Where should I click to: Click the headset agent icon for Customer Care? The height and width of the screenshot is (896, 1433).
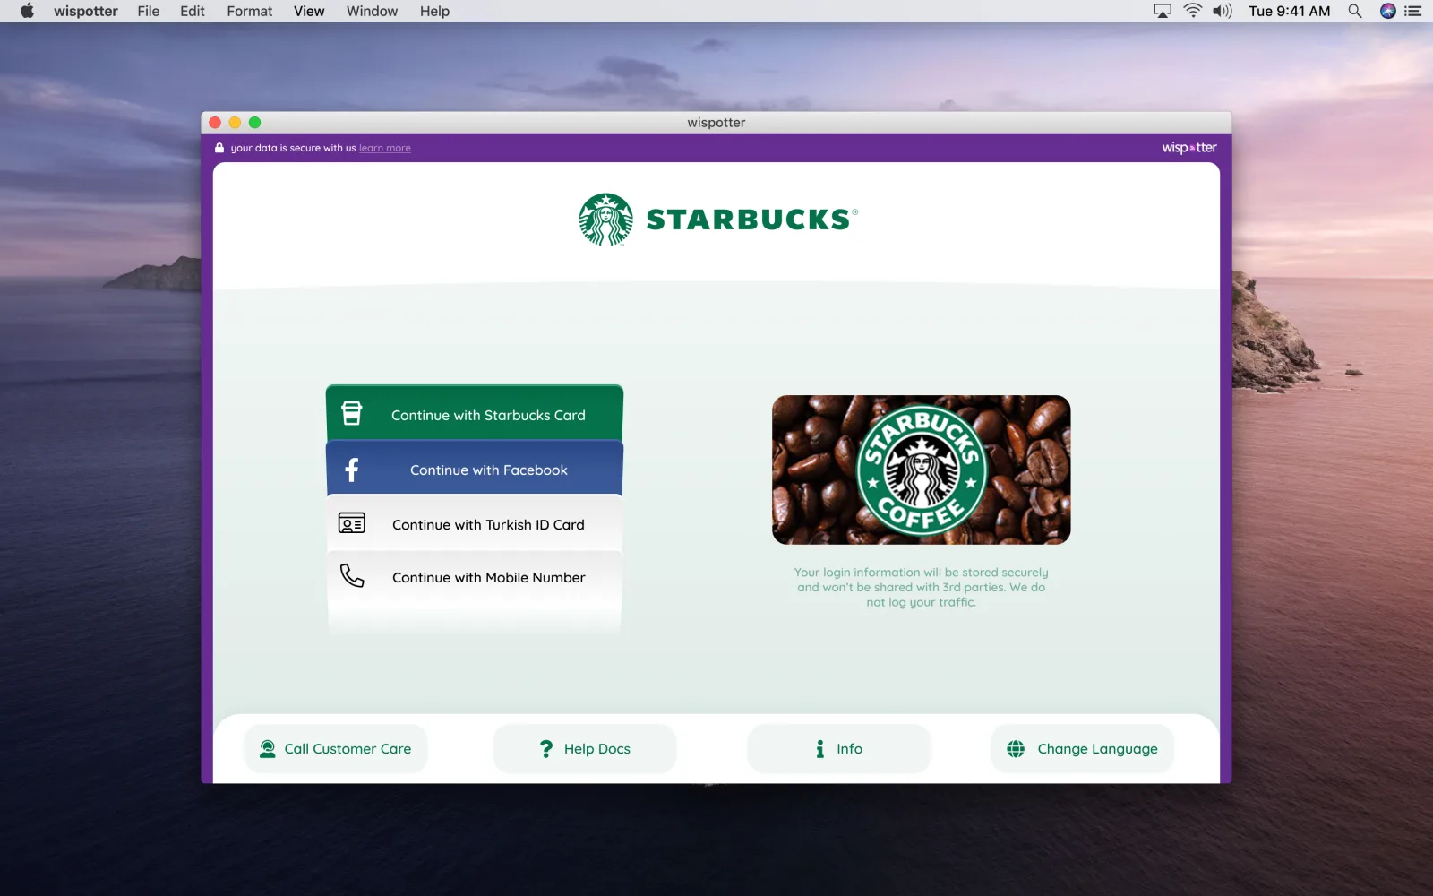(x=267, y=749)
